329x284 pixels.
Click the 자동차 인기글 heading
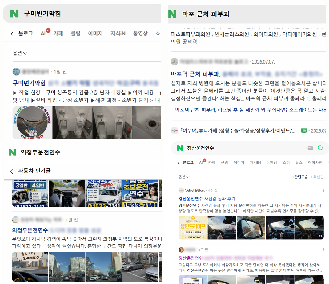point(34,171)
